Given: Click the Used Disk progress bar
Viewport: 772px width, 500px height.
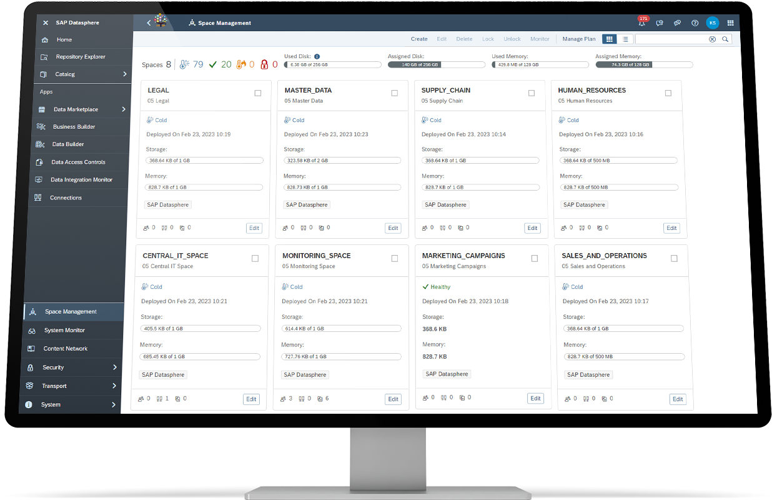Looking at the screenshot, I should (332, 64).
